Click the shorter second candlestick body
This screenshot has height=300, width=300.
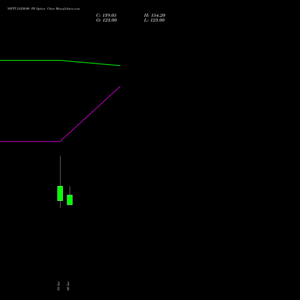click(x=70, y=200)
